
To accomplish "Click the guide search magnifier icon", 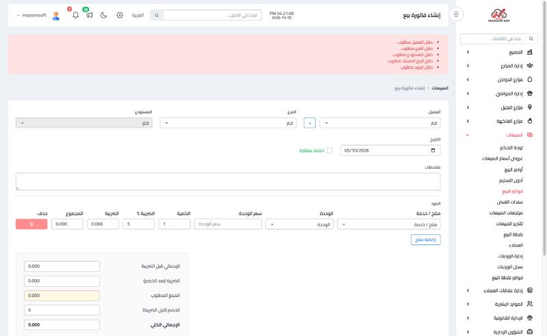I will (x=157, y=15).
